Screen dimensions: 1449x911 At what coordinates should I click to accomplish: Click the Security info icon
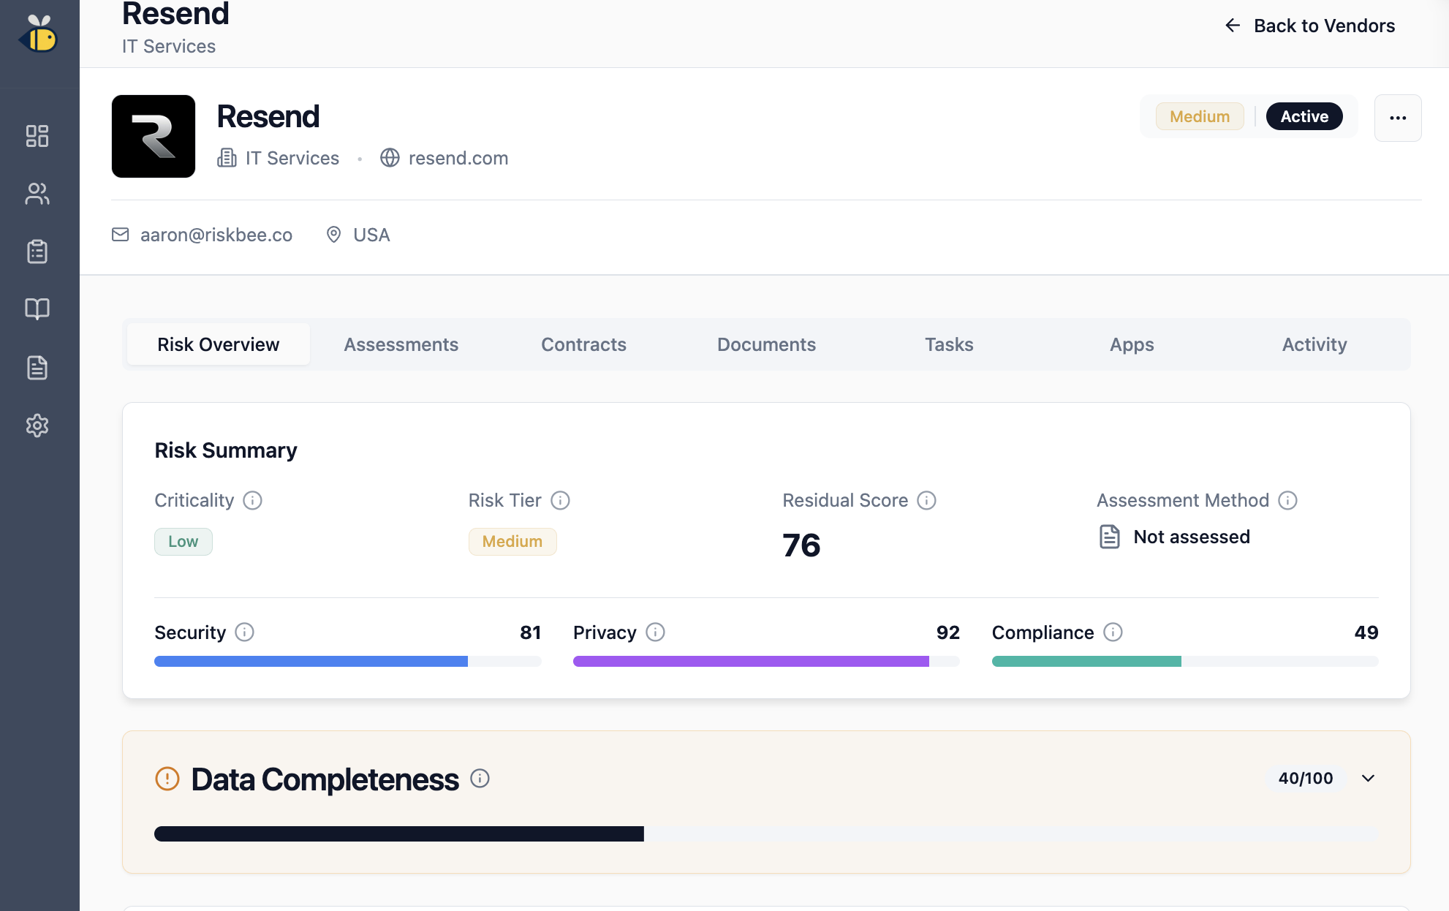click(x=244, y=632)
